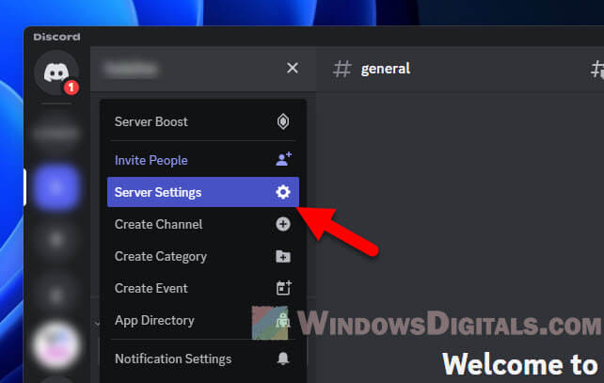Click the red unread badge on home icon
This screenshot has width=604, height=383.
tap(71, 88)
